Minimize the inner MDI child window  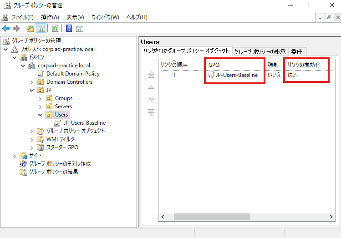pos(320,17)
